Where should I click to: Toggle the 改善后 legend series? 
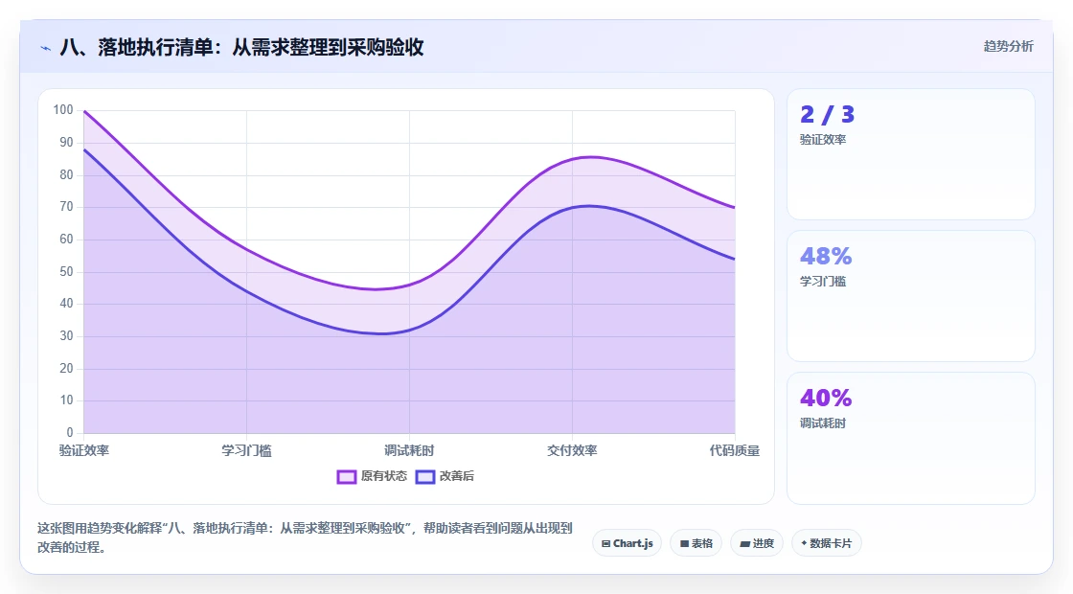[445, 476]
